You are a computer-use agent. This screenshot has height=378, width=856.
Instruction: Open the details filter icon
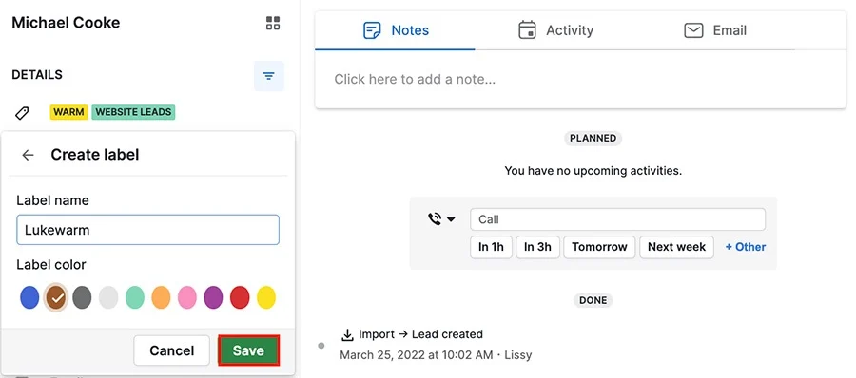pos(268,76)
